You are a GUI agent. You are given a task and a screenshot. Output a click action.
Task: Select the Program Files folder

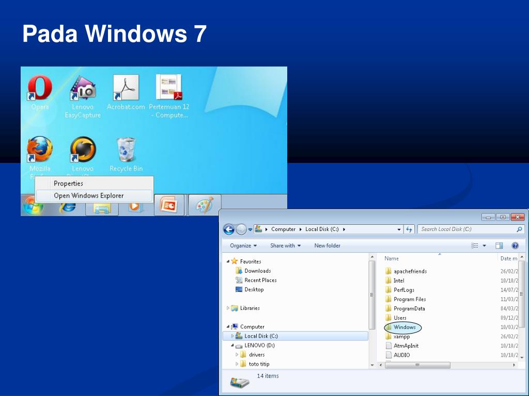pyautogui.click(x=410, y=300)
